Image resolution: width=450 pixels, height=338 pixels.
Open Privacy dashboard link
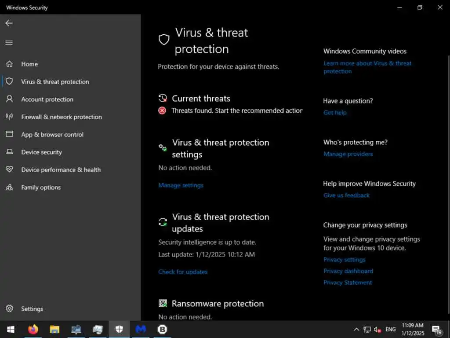pos(348,271)
